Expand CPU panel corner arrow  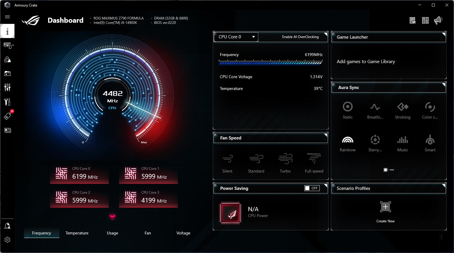point(326,34)
